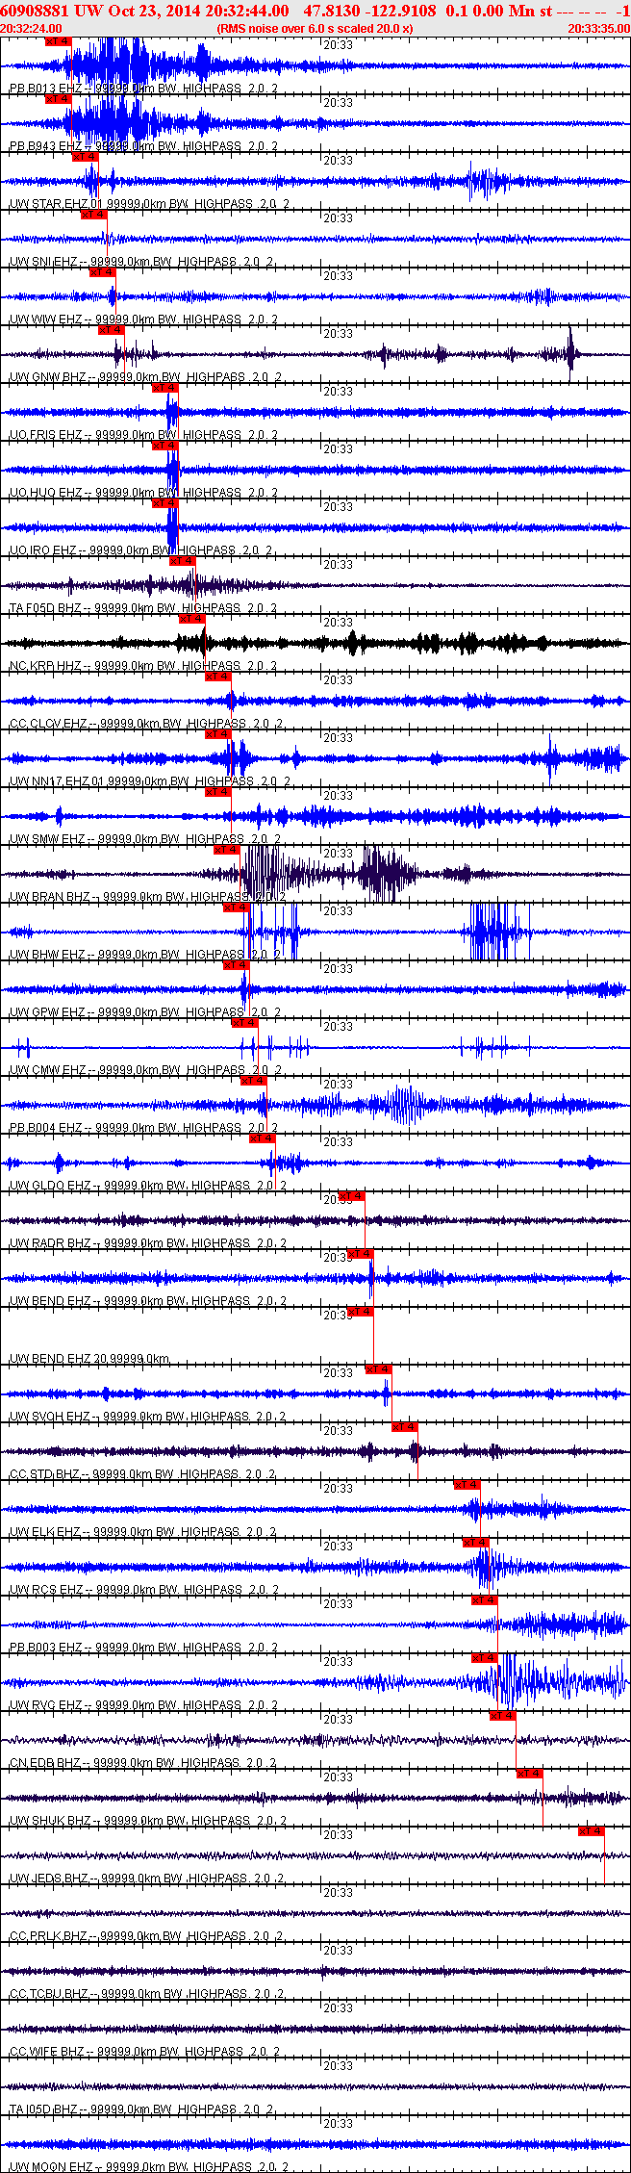Select the UW GPW EHZ label
The width and height of the screenshot is (631, 2173).
click(x=145, y=1012)
